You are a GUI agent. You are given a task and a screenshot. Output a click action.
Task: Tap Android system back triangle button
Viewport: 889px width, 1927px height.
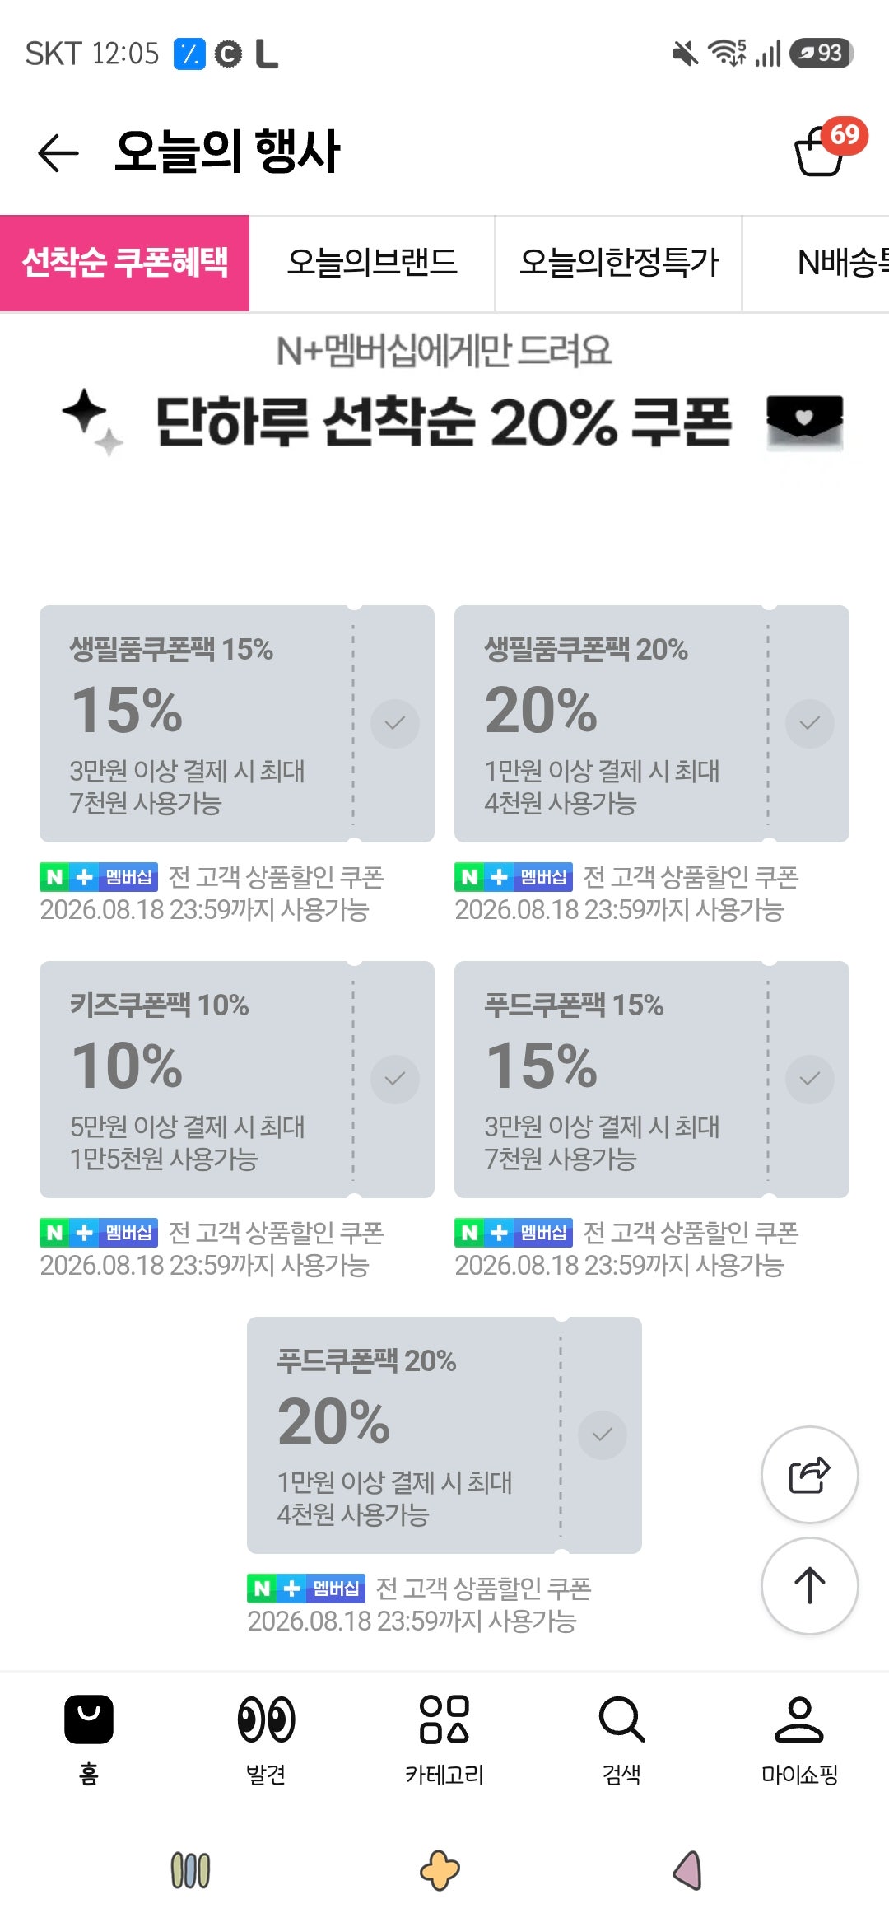coord(688,1870)
